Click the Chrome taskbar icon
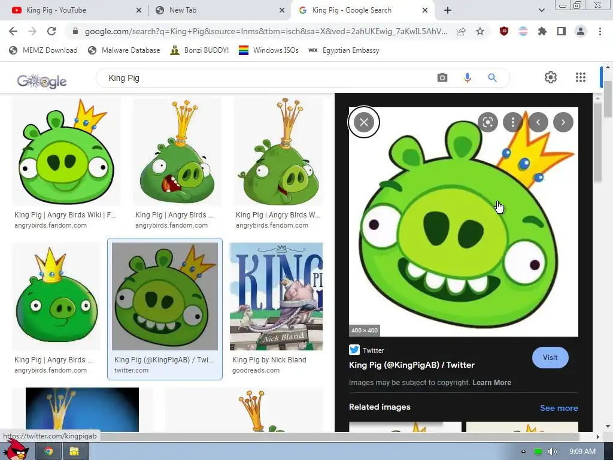613x460 pixels. [48, 452]
